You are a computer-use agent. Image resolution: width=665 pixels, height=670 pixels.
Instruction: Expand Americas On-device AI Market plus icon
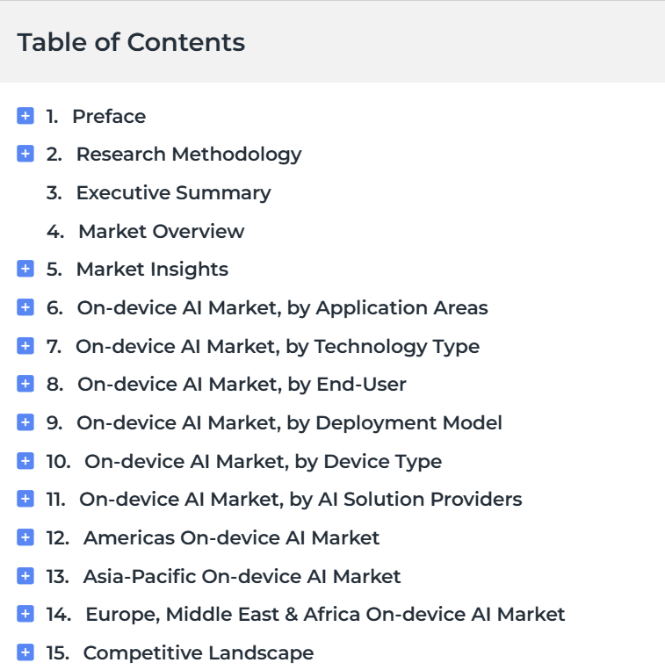[x=25, y=537]
